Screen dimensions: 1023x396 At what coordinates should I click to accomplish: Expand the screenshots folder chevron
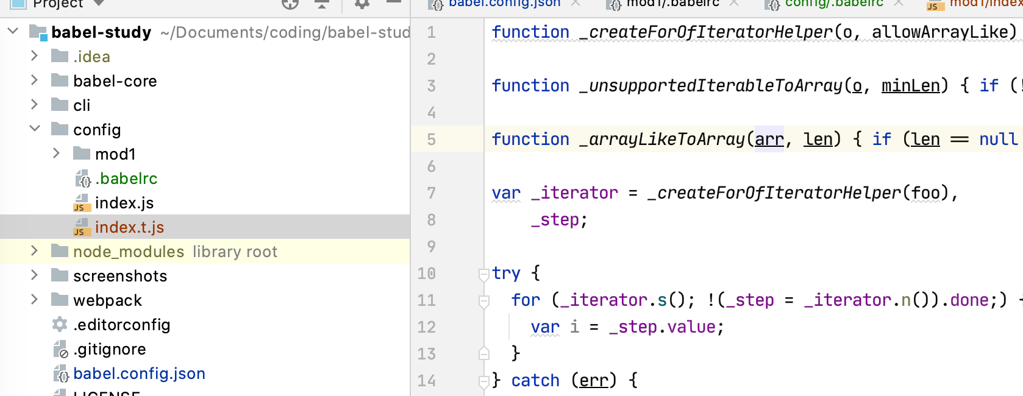click(x=35, y=275)
